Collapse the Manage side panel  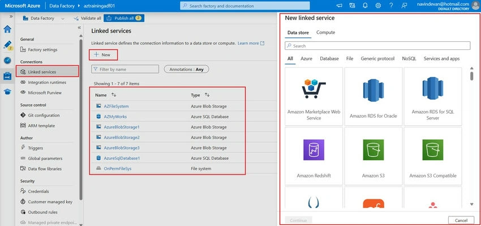79,28
